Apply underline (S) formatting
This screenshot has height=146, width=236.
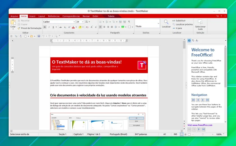point(53,27)
